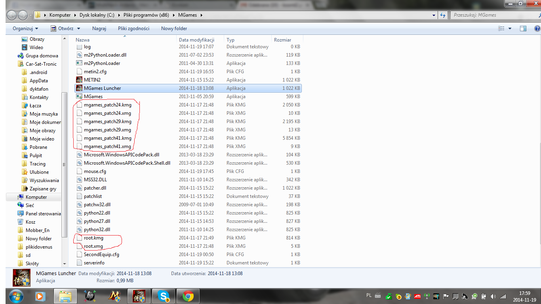This screenshot has width=541, height=304.
Task: Click the MGames Luncher file icon
Action: 79,88
